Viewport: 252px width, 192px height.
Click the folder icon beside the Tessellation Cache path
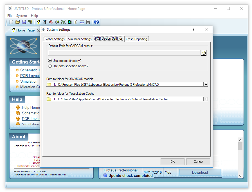coord(49,99)
